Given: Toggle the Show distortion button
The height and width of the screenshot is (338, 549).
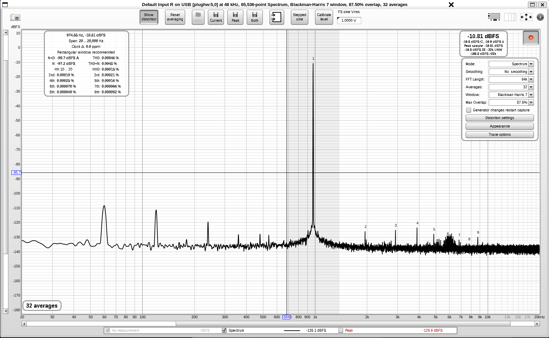Looking at the screenshot, I should (x=149, y=17).
